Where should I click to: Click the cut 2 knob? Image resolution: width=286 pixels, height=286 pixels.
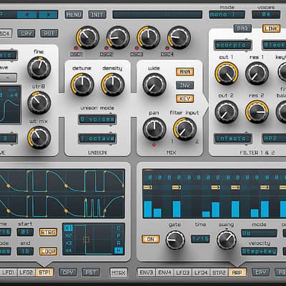pos(227,112)
